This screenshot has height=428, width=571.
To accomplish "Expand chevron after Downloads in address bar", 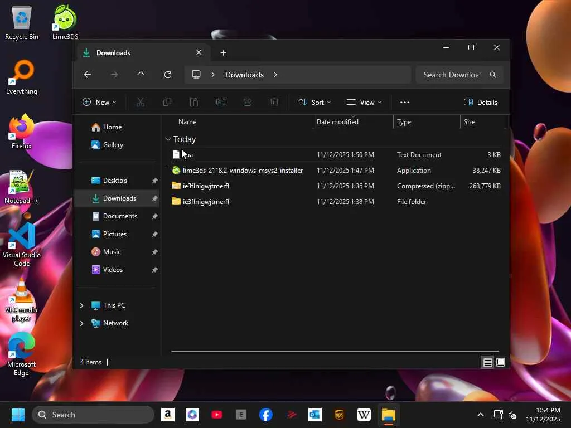I will (275, 75).
